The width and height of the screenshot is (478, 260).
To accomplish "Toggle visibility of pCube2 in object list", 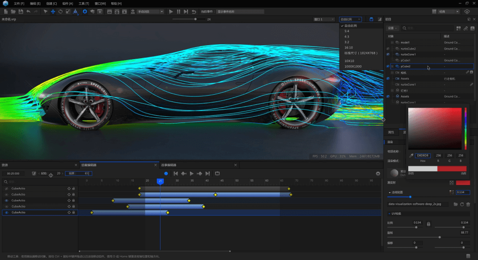I will coord(388,66).
